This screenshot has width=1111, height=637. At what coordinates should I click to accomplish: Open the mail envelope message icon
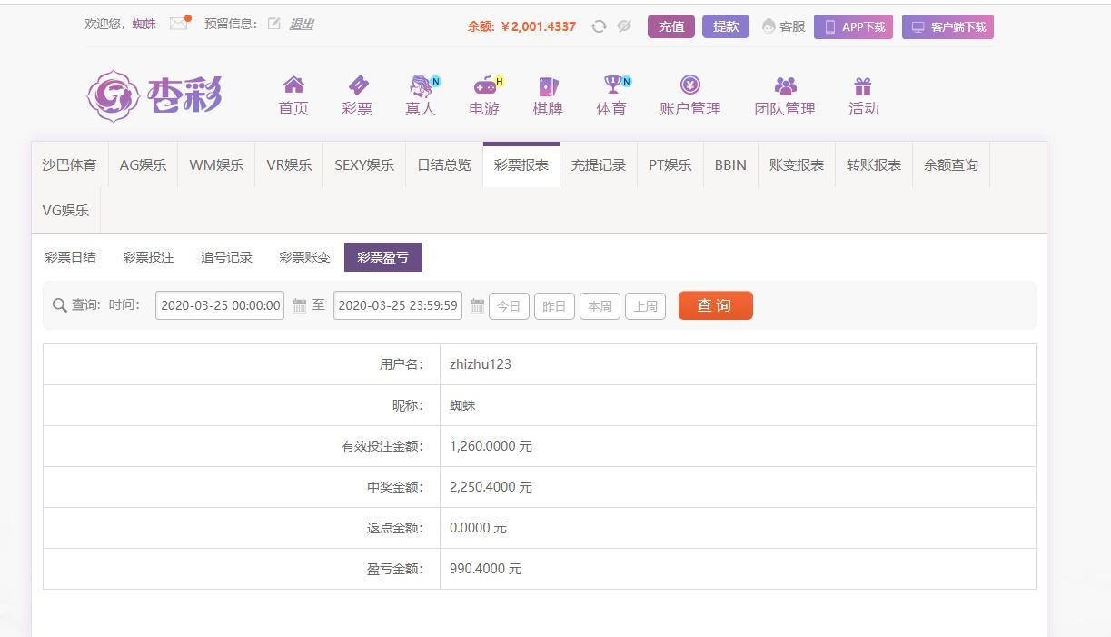[178, 24]
